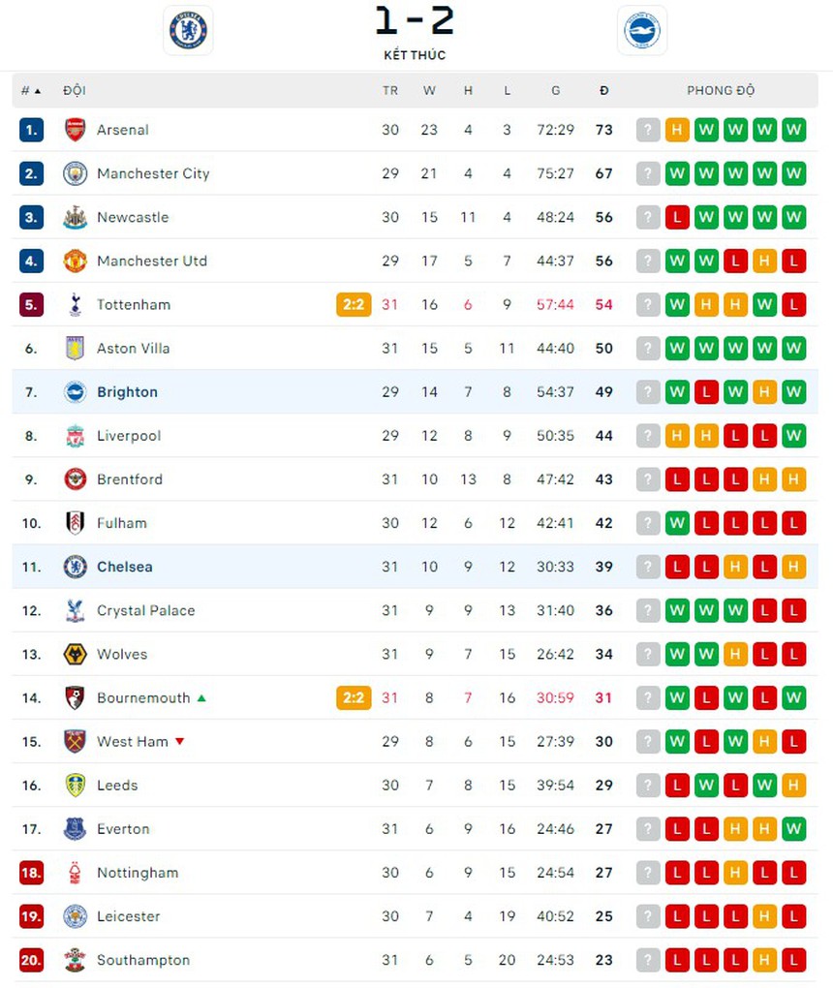Click the Leeds club crest
The image size is (833, 988).
(75, 786)
